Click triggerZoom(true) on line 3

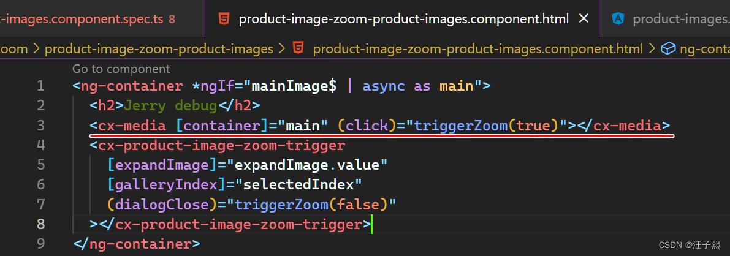pyautogui.click(x=487, y=126)
